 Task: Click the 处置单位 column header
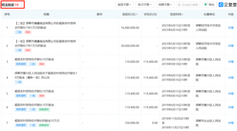(209, 14)
